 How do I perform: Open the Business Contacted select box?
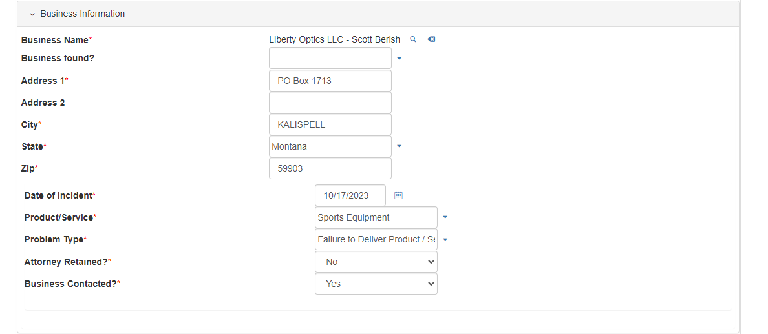376,284
